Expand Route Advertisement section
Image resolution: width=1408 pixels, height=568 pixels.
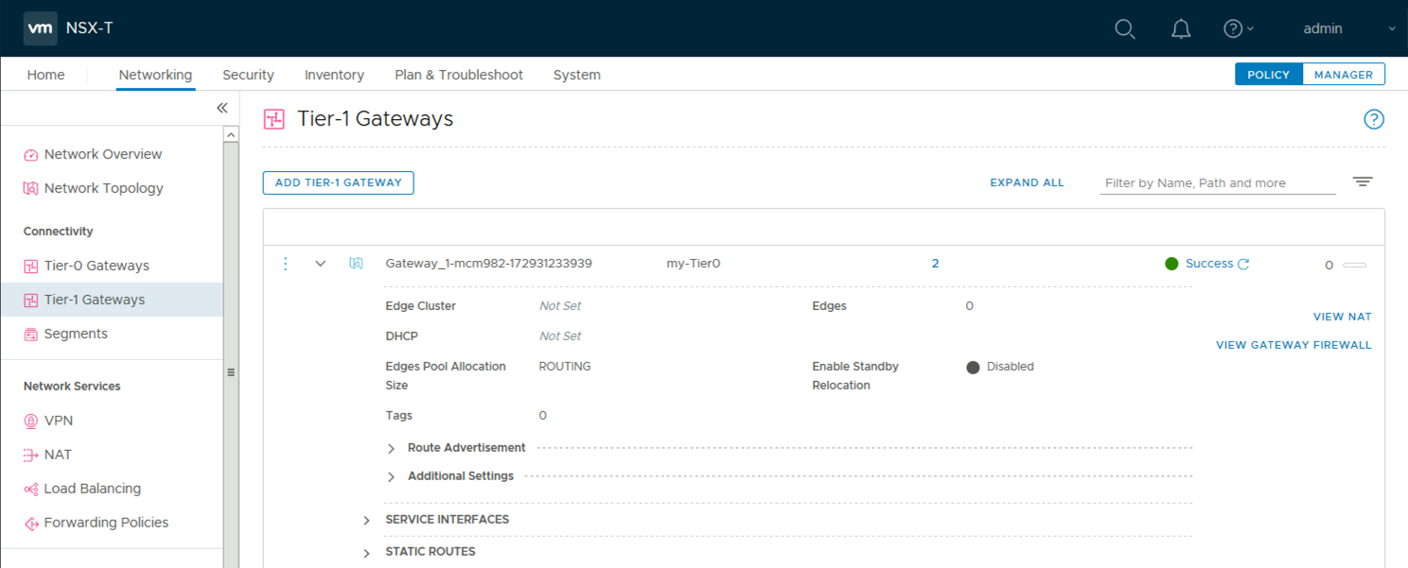pos(392,448)
